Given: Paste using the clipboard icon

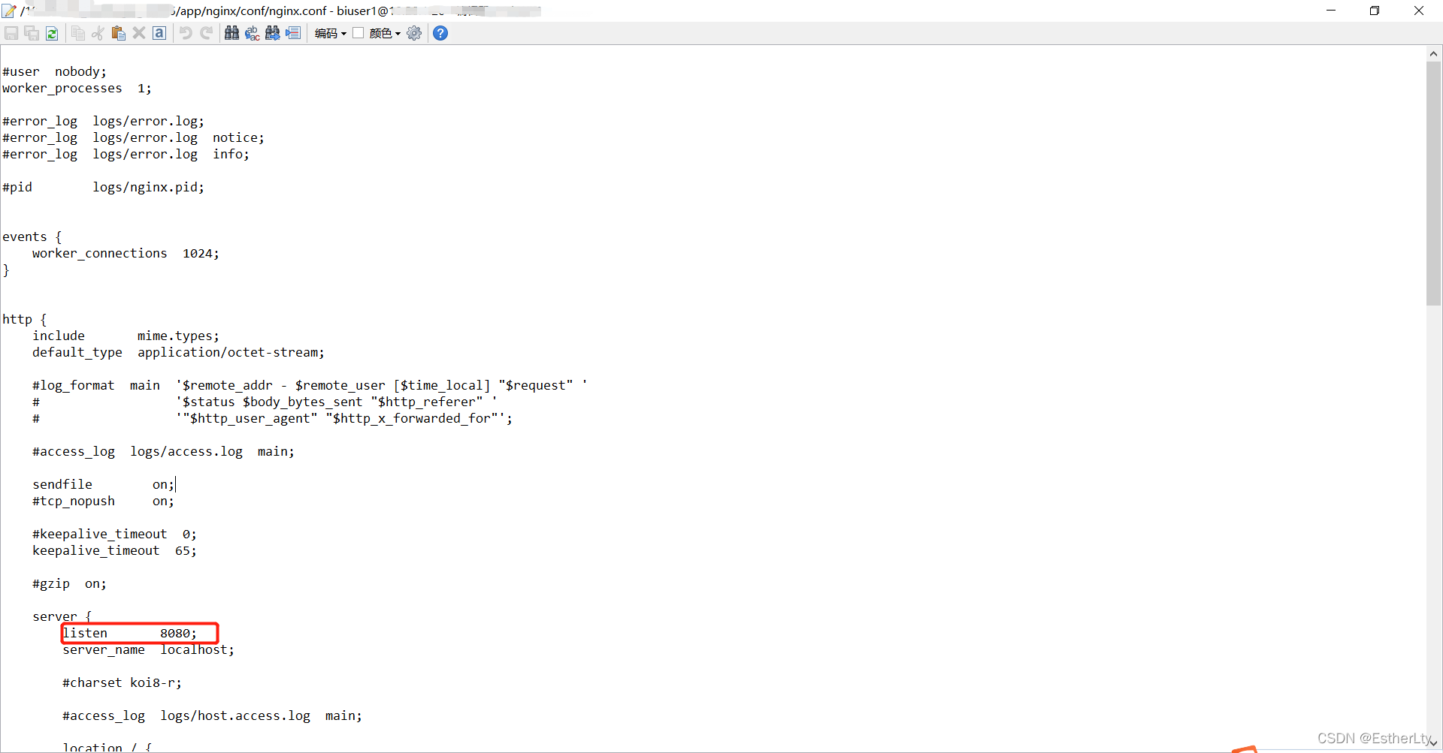Looking at the screenshot, I should 118,33.
